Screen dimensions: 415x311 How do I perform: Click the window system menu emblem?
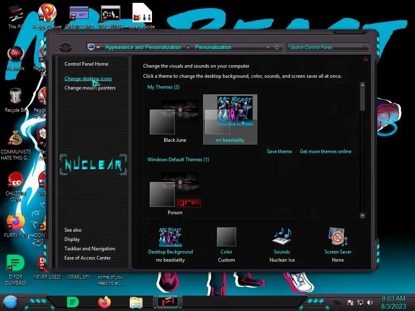tap(66, 47)
